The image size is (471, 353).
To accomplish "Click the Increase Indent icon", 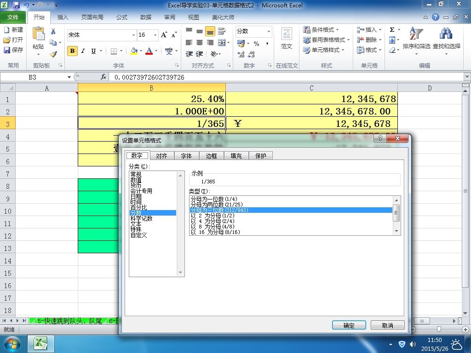I will (200, 54).
